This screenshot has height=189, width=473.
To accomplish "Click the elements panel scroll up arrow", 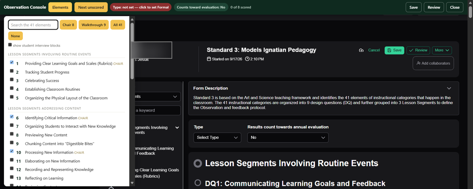I will pyautogui.click(x=132, y=19).
